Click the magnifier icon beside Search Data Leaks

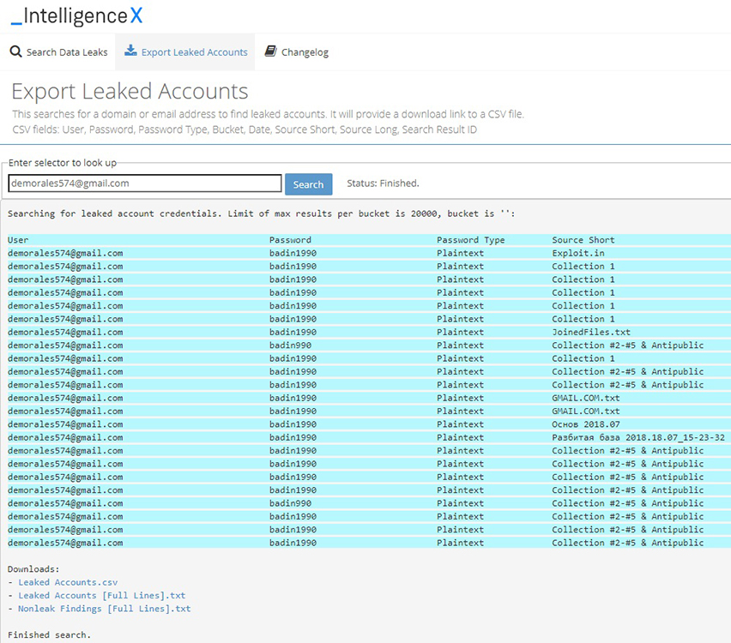(15, 52)
